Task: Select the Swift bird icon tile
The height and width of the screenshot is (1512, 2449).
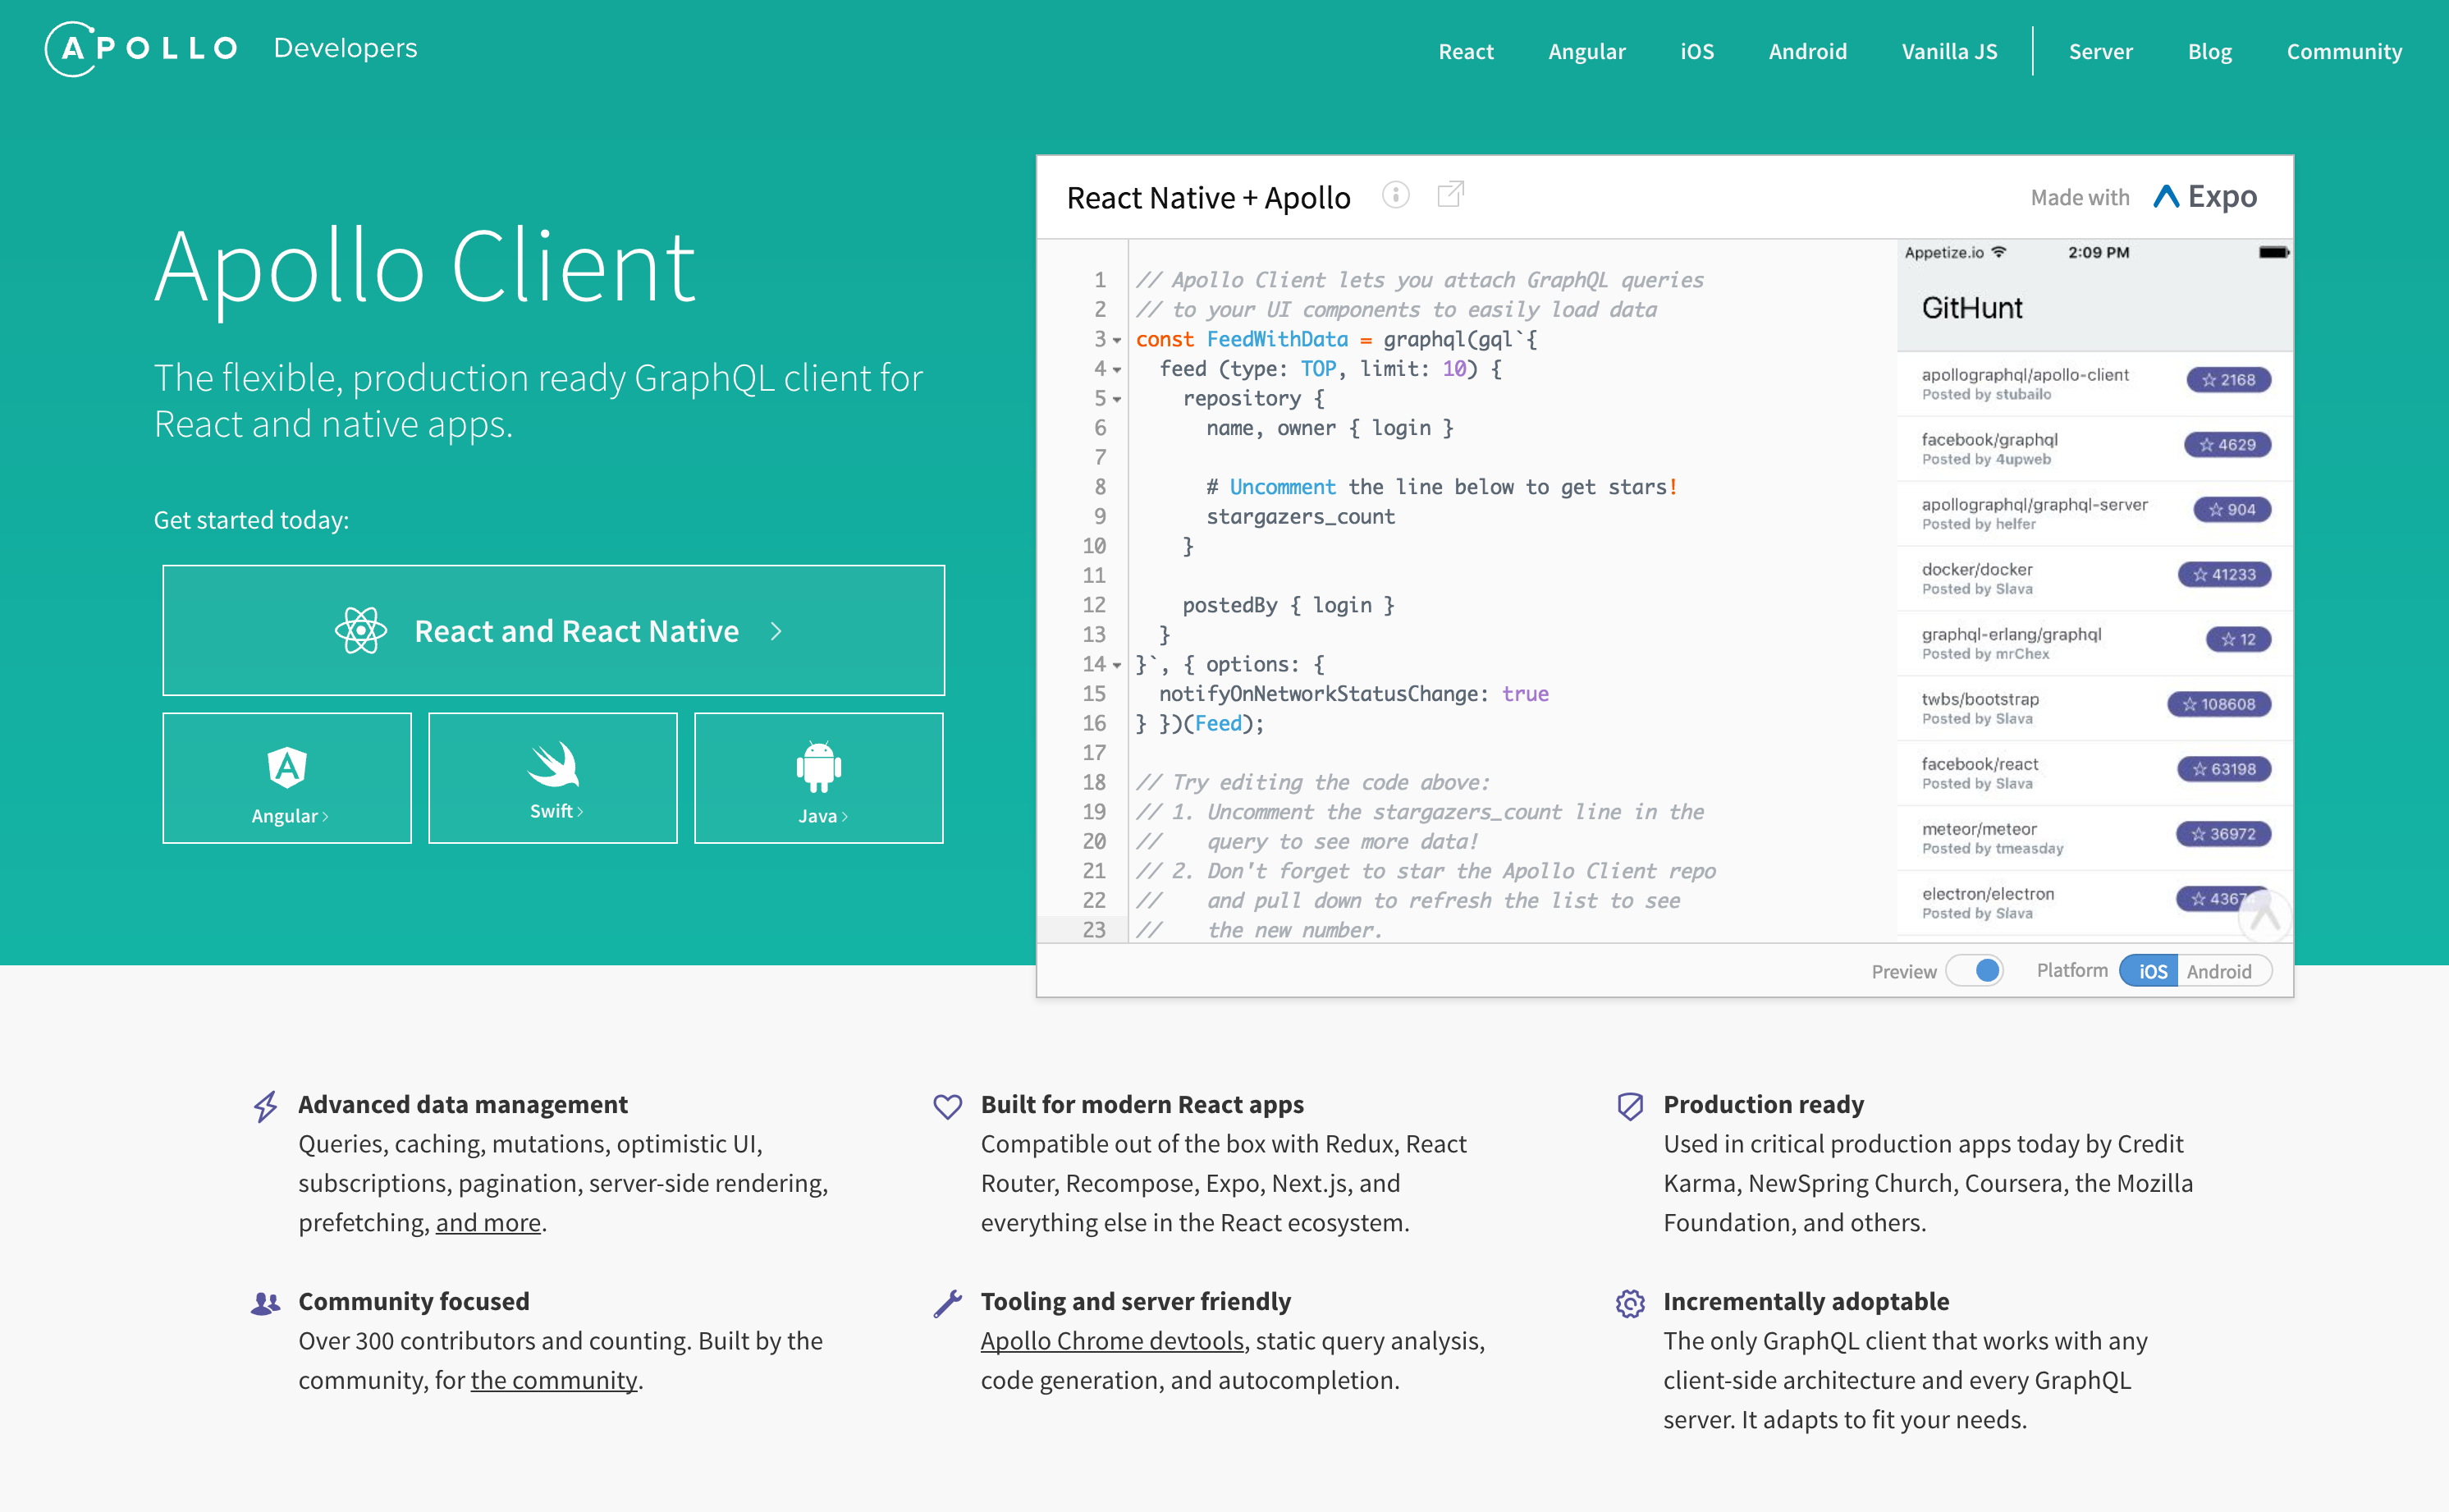Action: (x=553, y=778)
